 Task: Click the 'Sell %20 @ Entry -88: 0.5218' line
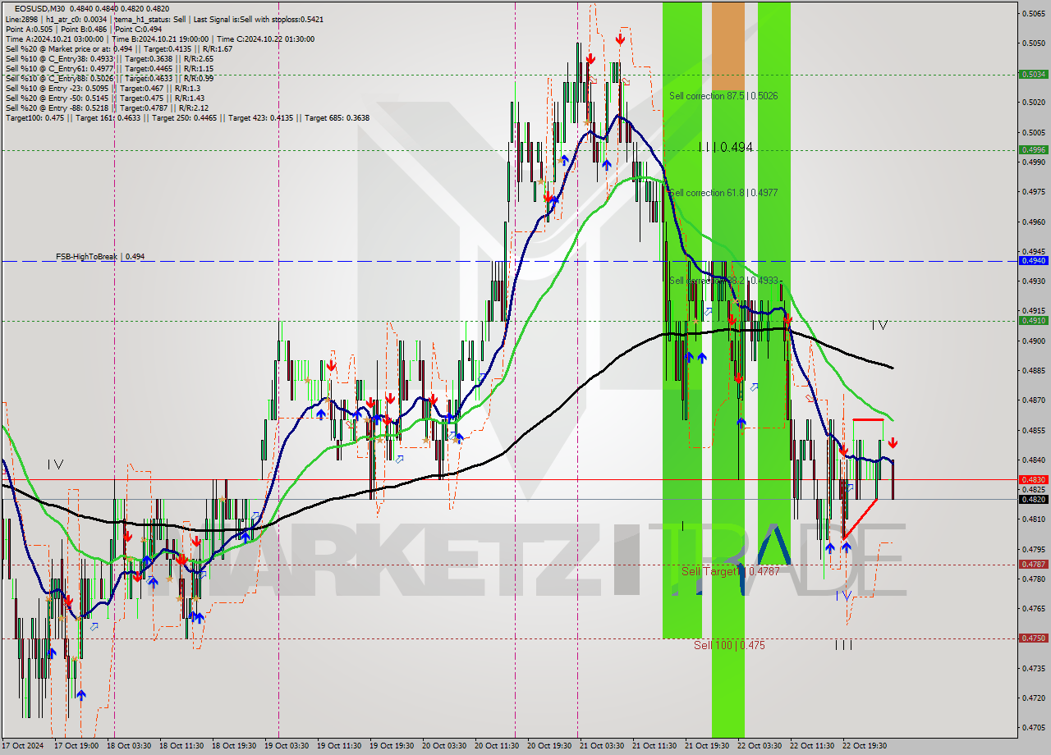[107, 108]
